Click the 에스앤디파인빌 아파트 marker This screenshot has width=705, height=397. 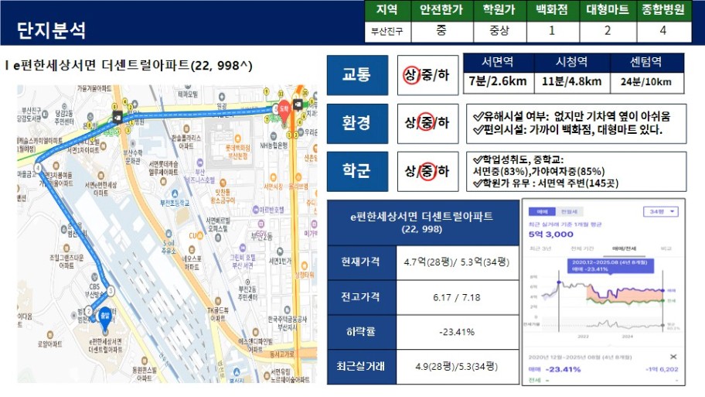click(255, 332)
